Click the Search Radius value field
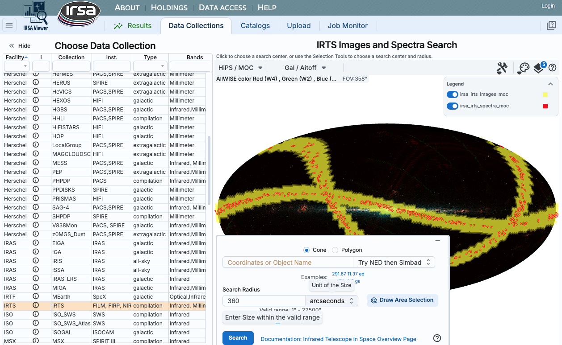 tap(264, 301)
